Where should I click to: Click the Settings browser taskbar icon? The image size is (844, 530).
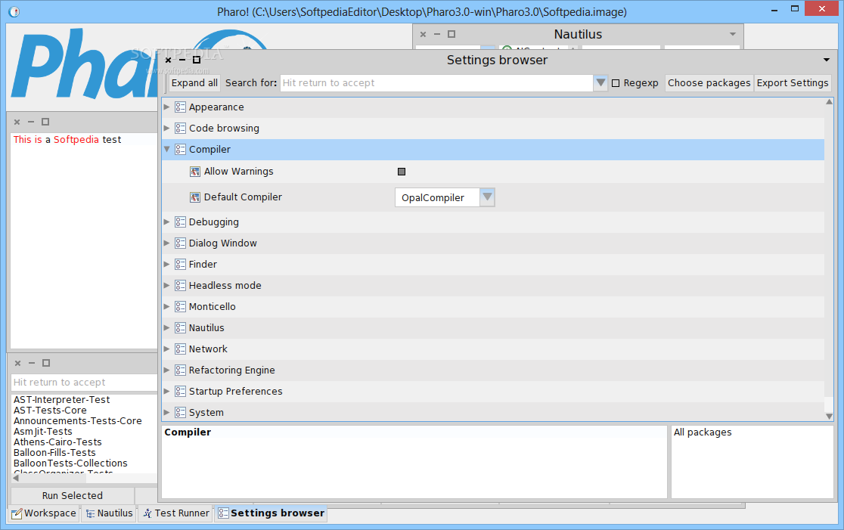pos(223,513)
